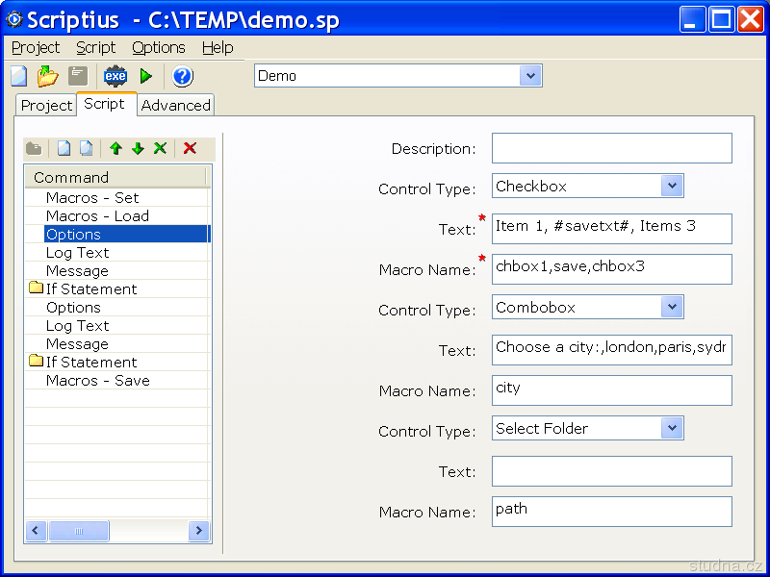Expand the Checkbox Control Type dropdown
Screen dimensions: 770x577
[672, 186]
